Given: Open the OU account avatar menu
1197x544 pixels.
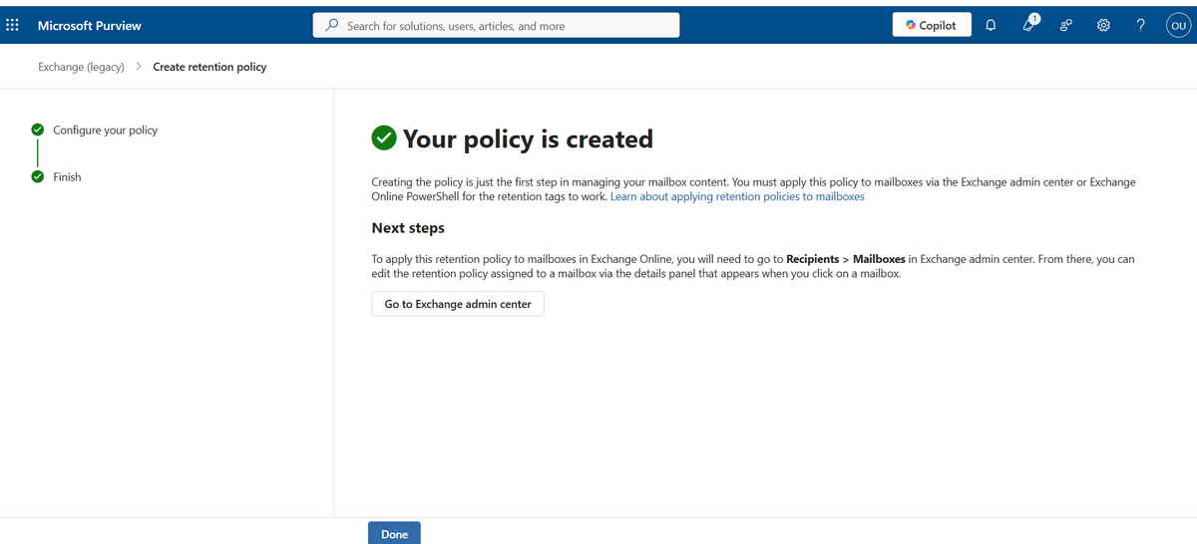Looking at the screenshot, I should pos(1177,26).
